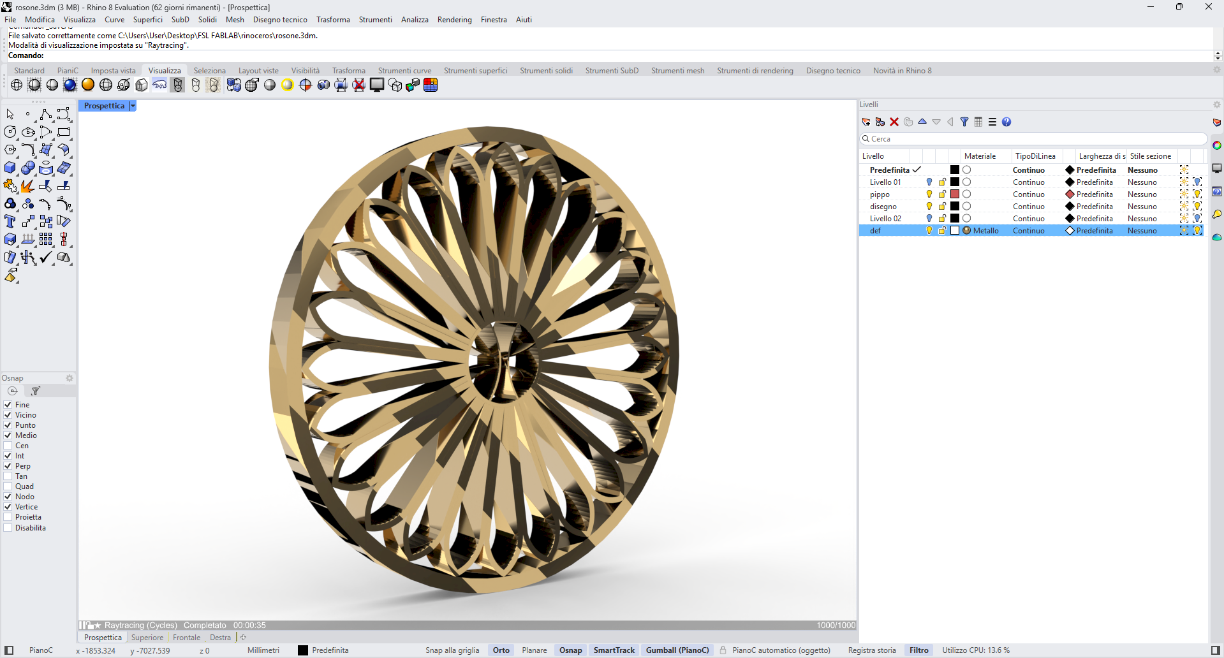Viewport: 1224px width, 658px height.
Task: Toggle the Orto button in status bar
Action: [501, 650]
